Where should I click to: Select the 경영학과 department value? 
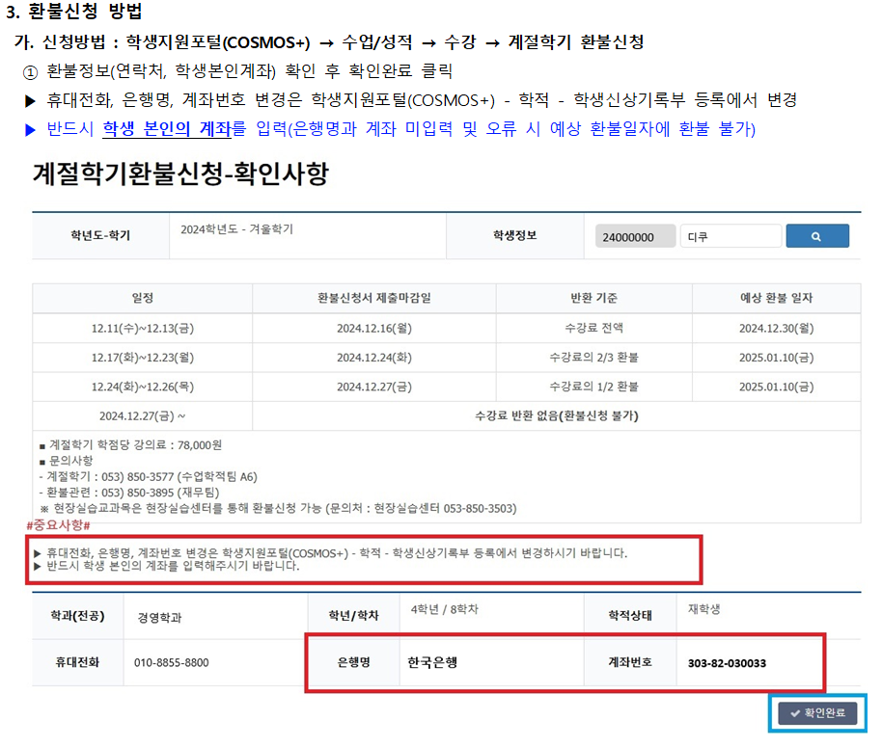pyautogui.click(x=160, y=617)
